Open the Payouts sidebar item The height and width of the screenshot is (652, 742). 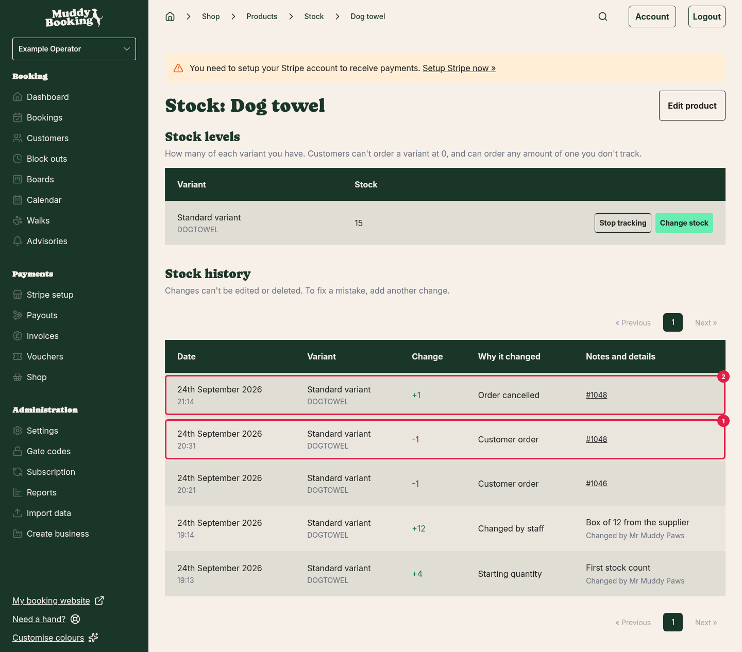tap(42, 315)
